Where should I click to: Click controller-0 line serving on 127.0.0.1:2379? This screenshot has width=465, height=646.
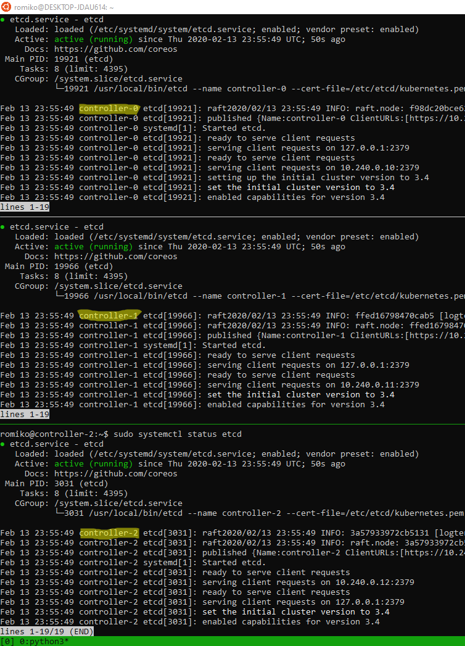205,148
